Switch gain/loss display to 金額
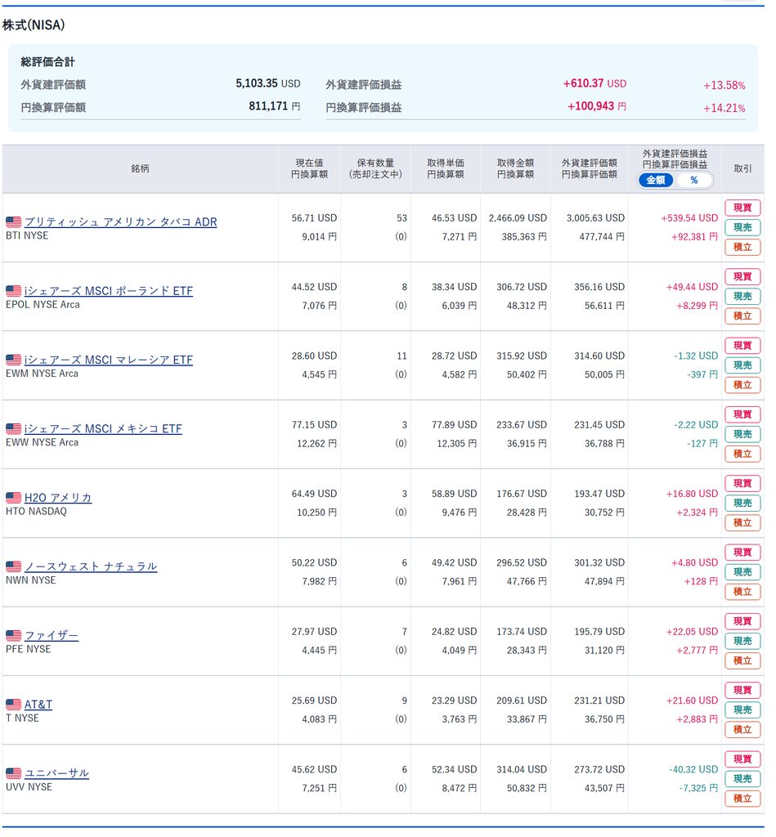This screenshot has width=776, height=837. [x=655, y=181]
